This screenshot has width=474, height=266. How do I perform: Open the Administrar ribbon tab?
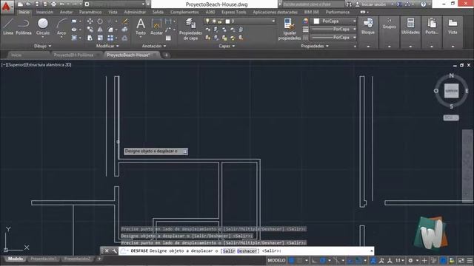[135, 12]
